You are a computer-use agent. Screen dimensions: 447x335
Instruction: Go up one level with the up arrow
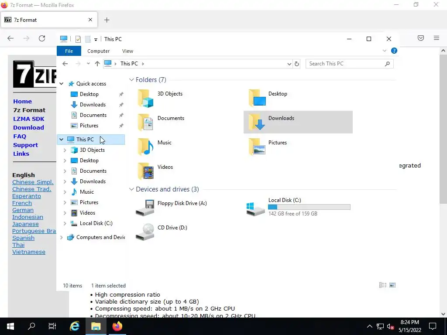point(97,64)
